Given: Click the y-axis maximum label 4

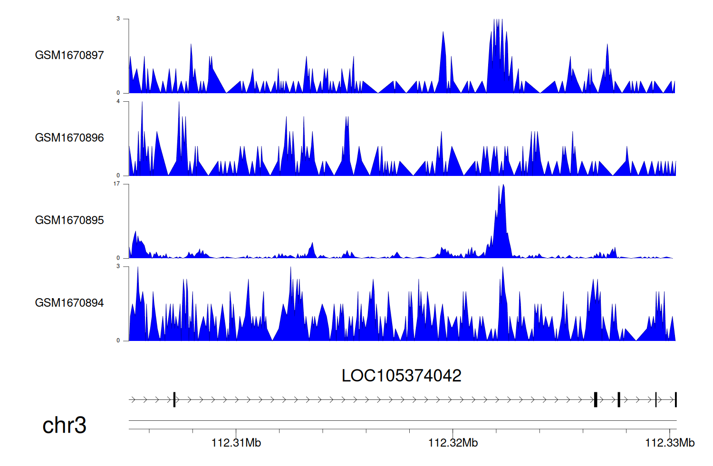Looking at the screenshot, I should click(118, 101).
